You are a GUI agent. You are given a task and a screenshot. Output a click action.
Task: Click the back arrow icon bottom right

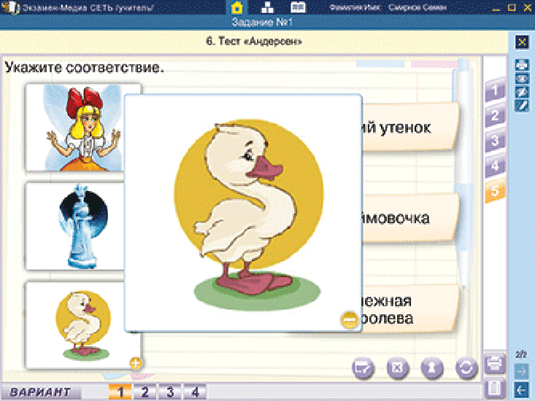pyautogui.click(x=522, y=389)
